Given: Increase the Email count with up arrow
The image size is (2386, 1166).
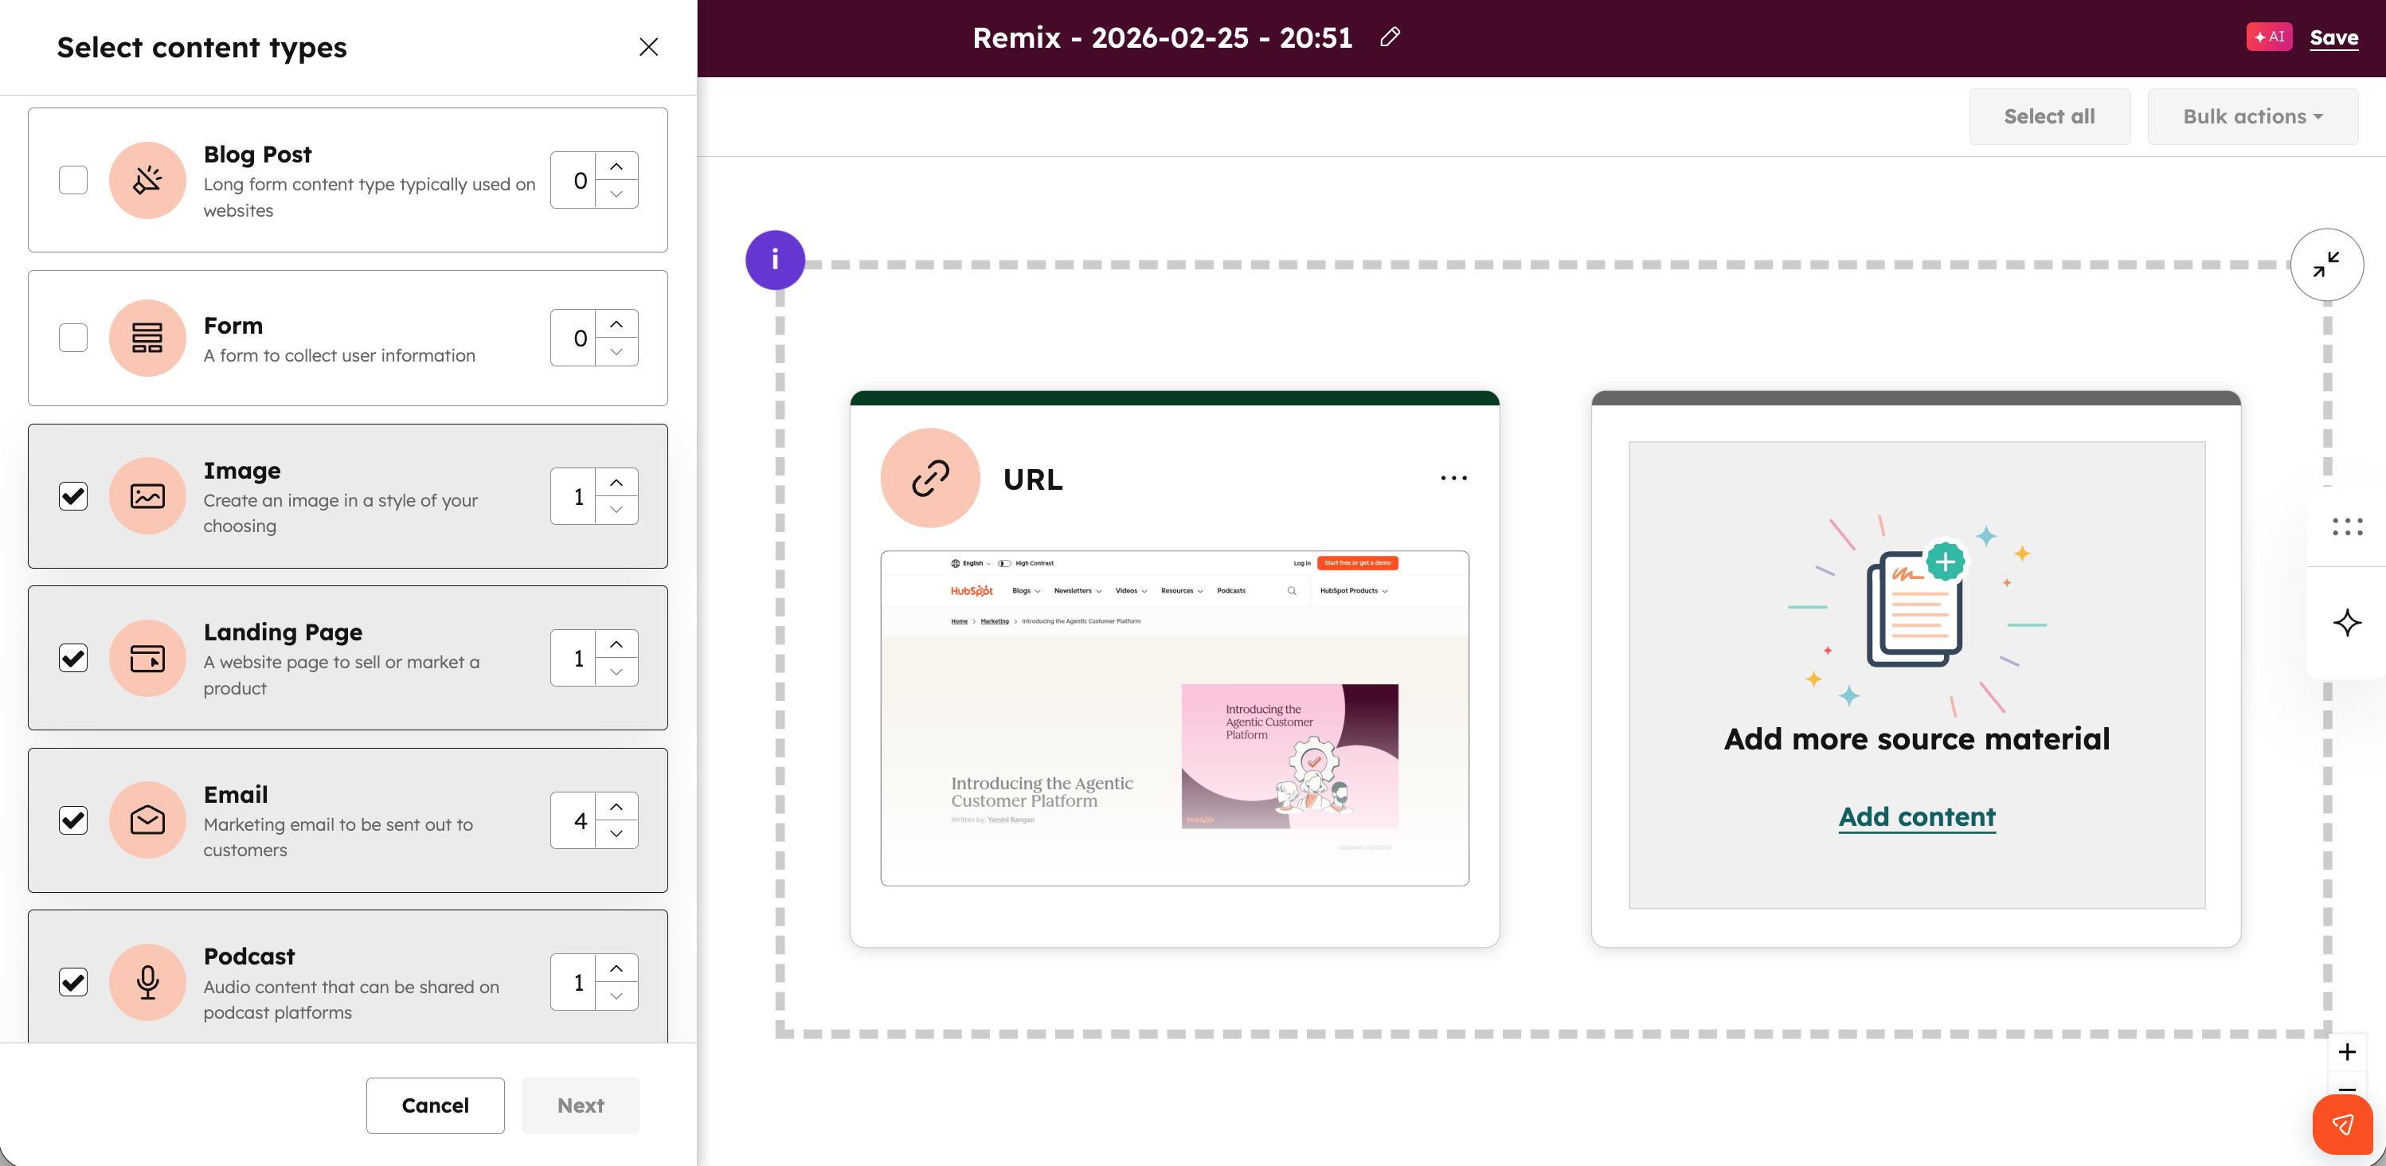Looking at the screenshot, I should click(616, 807).
